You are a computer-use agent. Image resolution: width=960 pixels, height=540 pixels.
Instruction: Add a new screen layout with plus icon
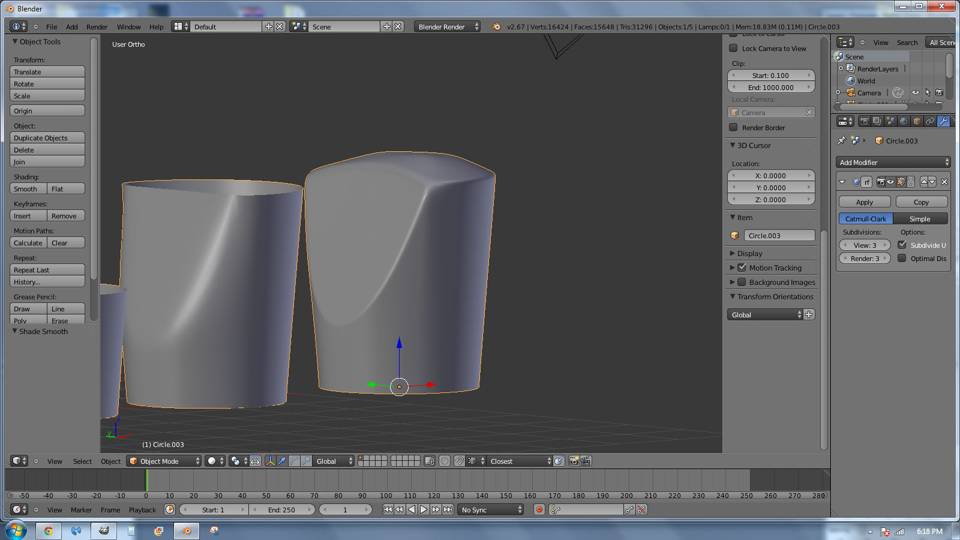coord(269,26)
